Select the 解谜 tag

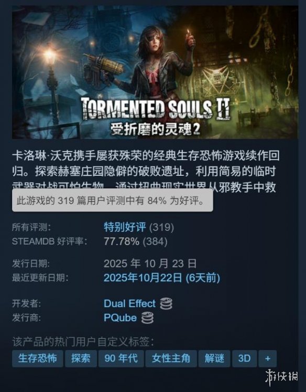coord(214,358)
